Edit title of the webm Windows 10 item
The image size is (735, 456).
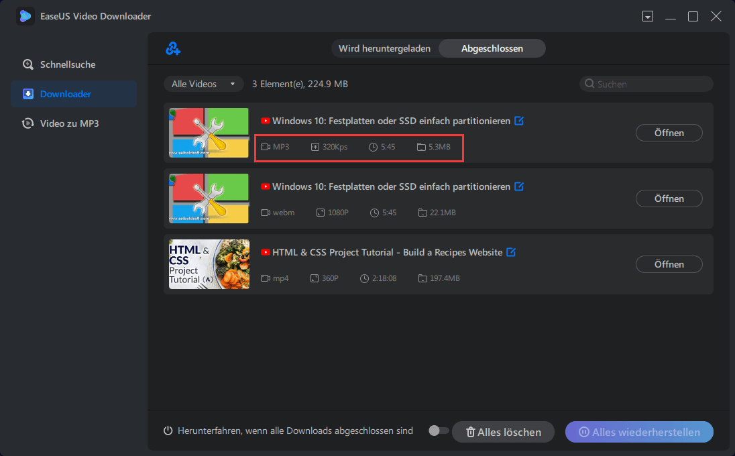pyautogui.click(x=519, y=186)
